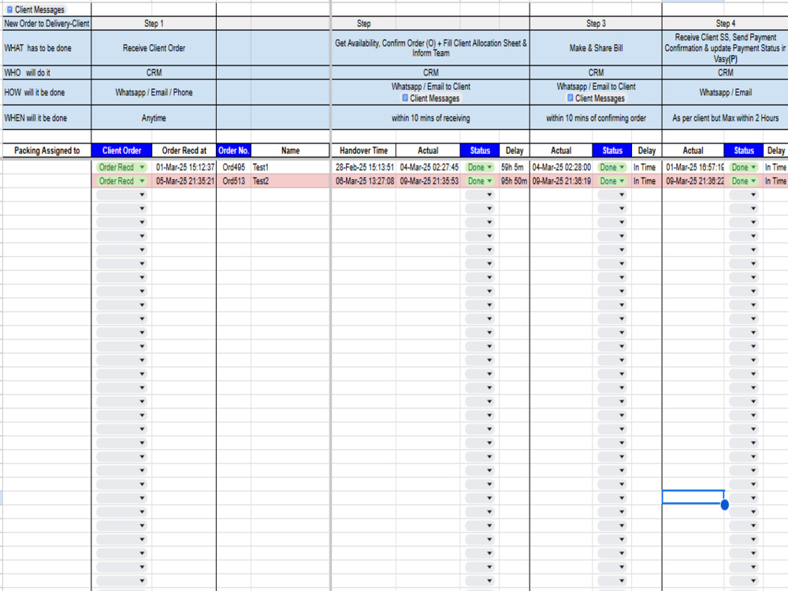Select the Status header under Step 3
This screenshot has height=591, width=788.
pyautogui.click(x=612, y=151)
